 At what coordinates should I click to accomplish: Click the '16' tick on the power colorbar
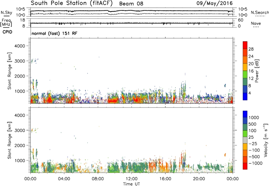pos(251,71)
